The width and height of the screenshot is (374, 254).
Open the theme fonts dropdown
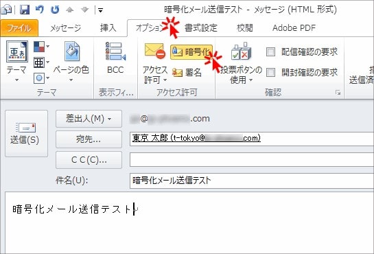pos(41,62)
